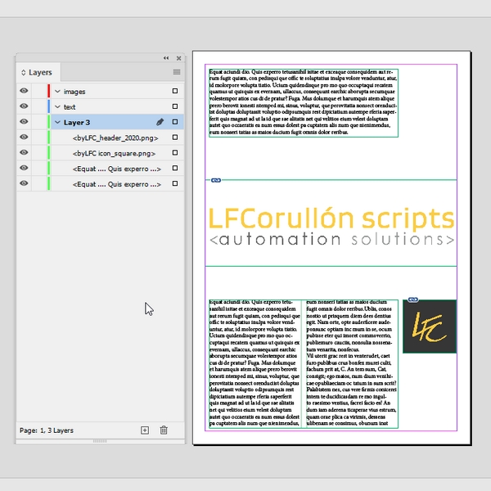Open the Layers panel menu
This screenshot has height=491, width=491.
pyautogui.click(x=177, y=72)
